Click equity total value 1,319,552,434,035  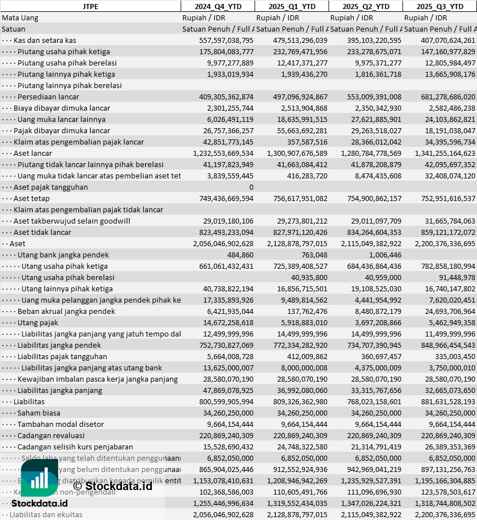click(x=297, y=502)
